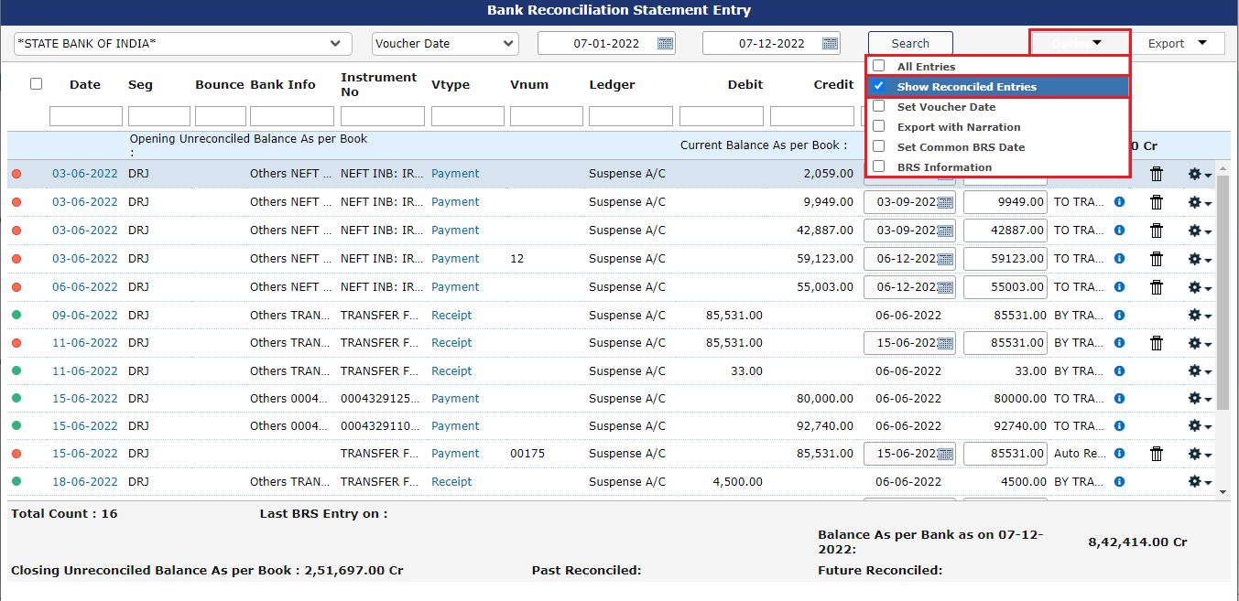The image size is (1239, 601).
Task: Open the Export dropdown menu
Action: click(1179, 44)
